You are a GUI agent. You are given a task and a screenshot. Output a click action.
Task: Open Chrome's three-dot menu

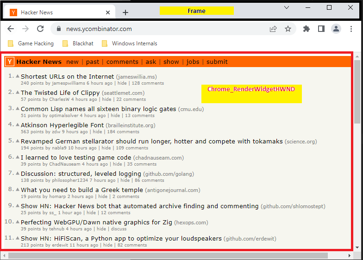[x=351, y=29]
